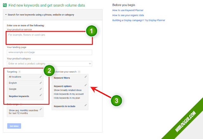The width and height of the screenshot is (203, 139).
Task: Open 'How to use Keyword Planner' link
Action: tap(128, 10)
